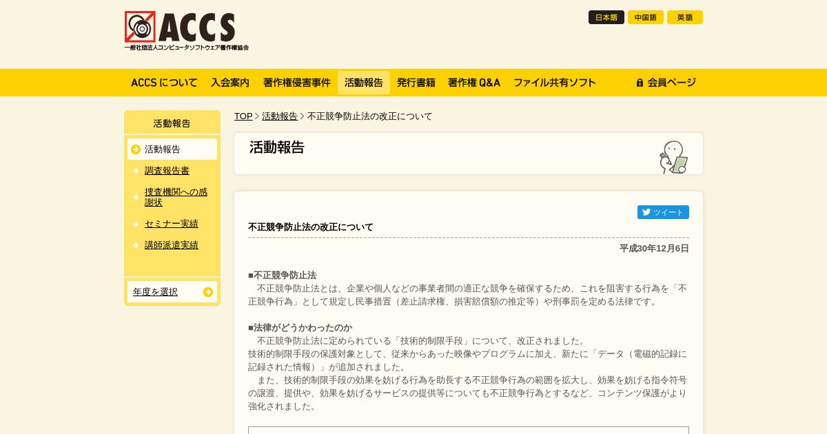Click the date 平成30年12月6日
The height and width of the screenshot is (434, 827).
pyautogui.click(x=654, y=249)
